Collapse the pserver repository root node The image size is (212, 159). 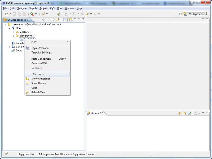[x=6, y=25]
